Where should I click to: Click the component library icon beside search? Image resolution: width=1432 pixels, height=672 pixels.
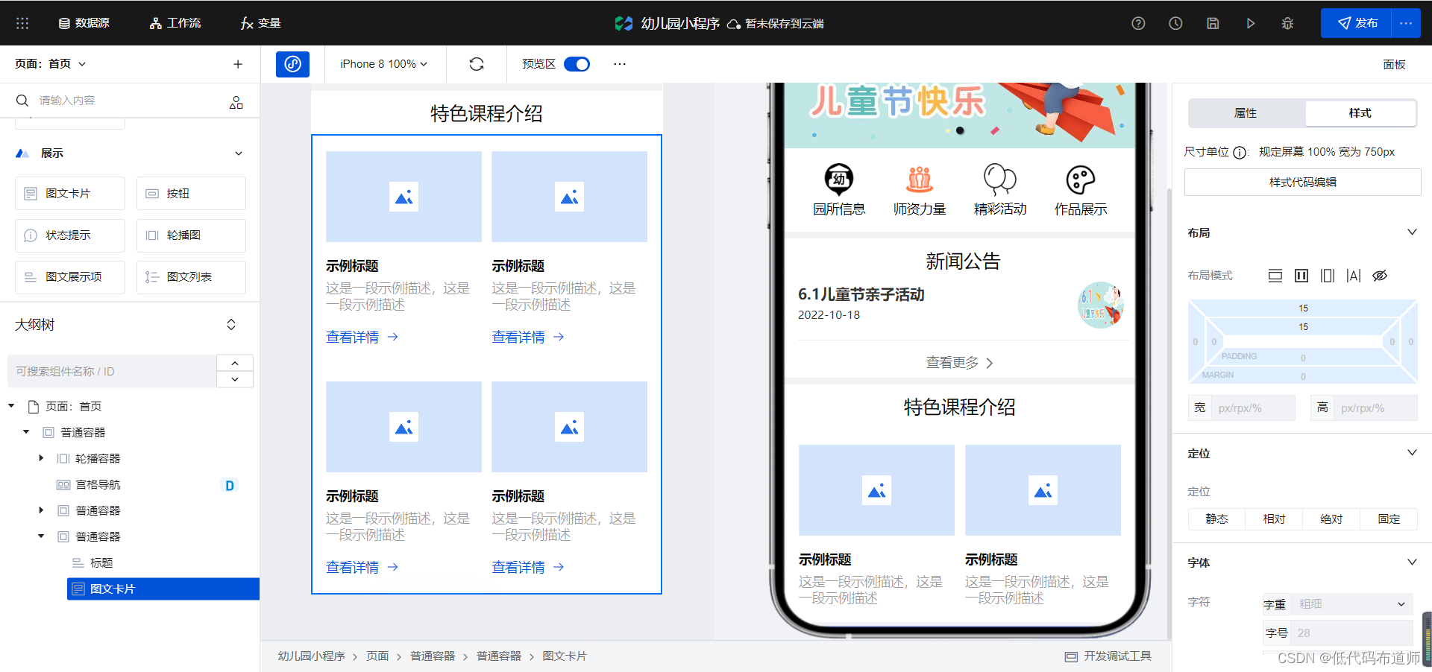[236, 103]
